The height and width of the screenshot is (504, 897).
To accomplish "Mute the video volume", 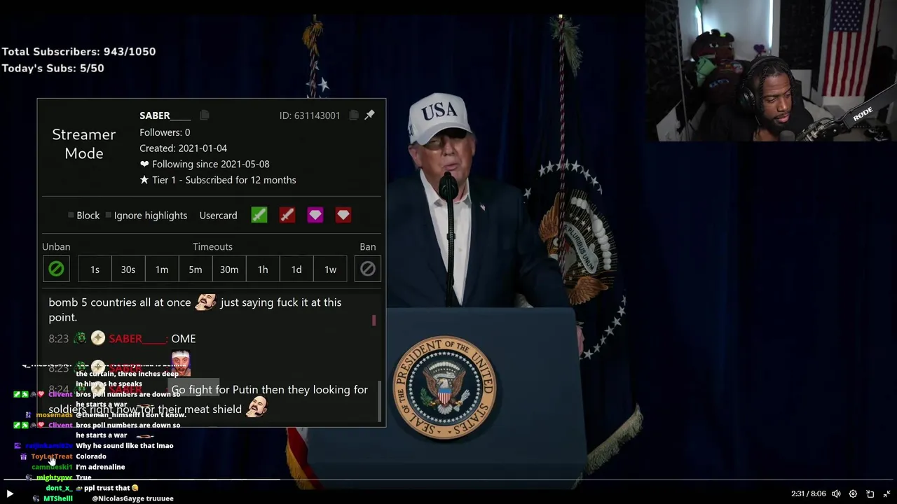I will coord(836,493).
